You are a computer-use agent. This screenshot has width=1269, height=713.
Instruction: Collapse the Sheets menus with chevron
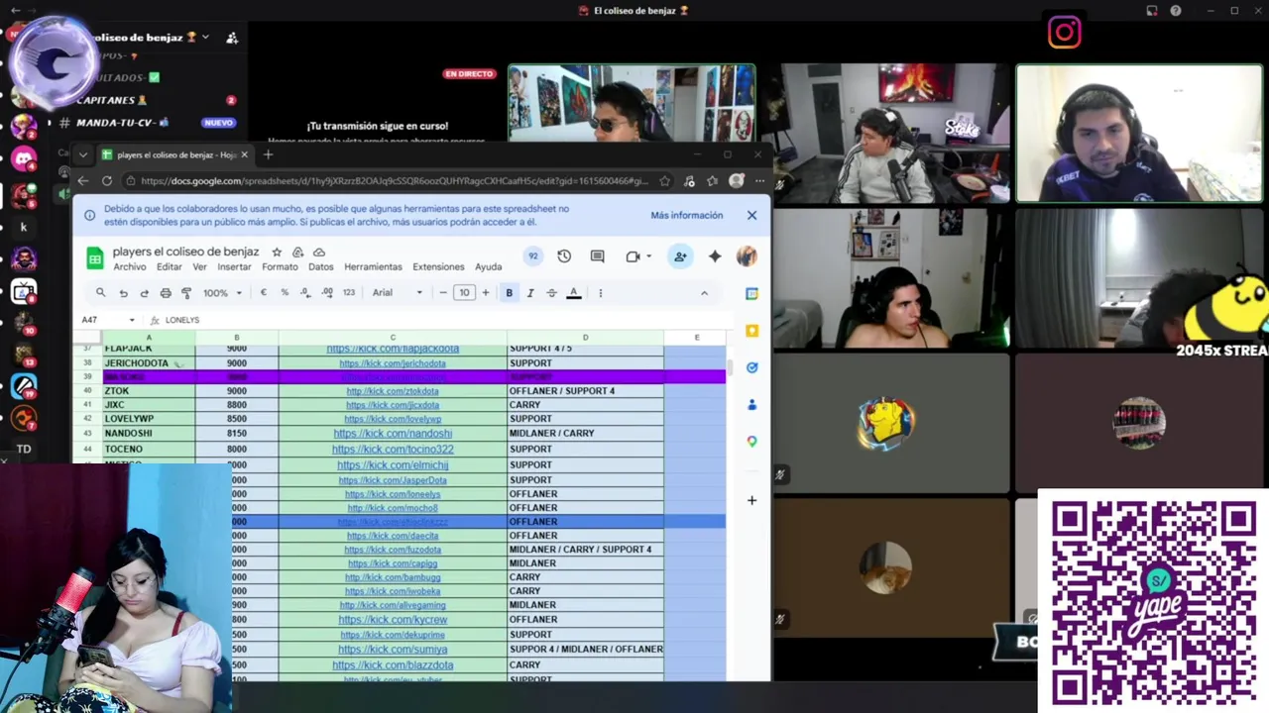pos(704,293)
